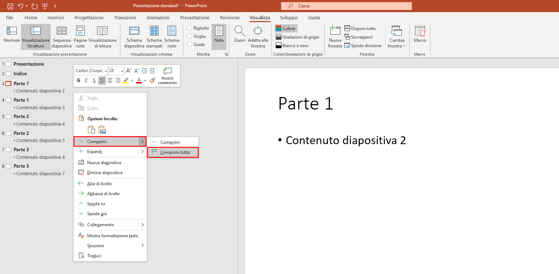This screenshot has width=559, height=274.
Task: Expand the Espandi submenu
Action: tap(143, 151)
